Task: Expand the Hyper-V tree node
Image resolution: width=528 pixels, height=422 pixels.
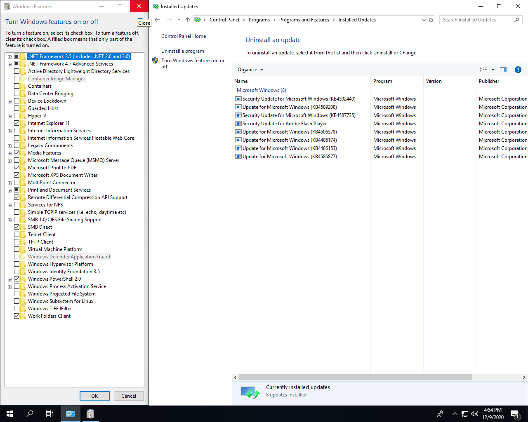Action: [9, 116]
